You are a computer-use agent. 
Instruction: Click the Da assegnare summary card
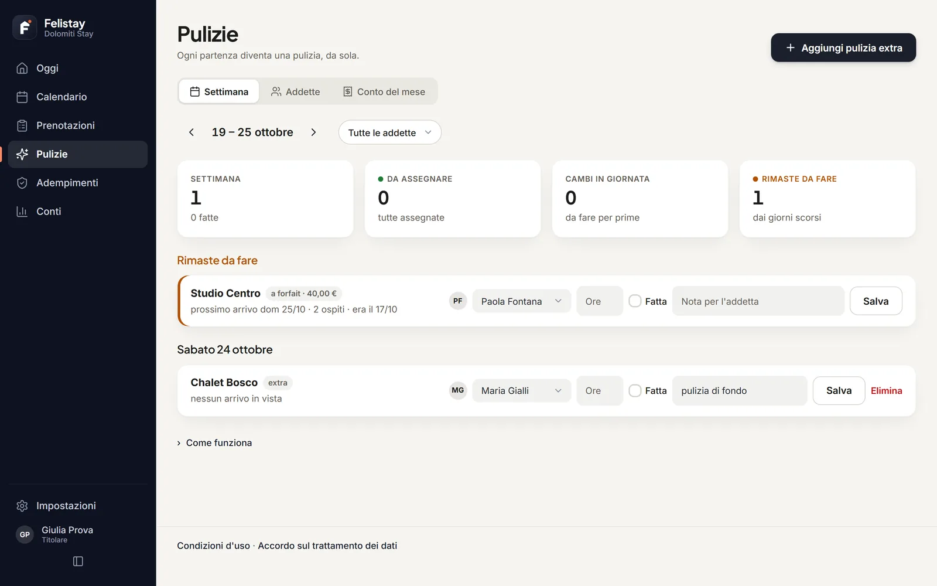(x=453, y=199)
